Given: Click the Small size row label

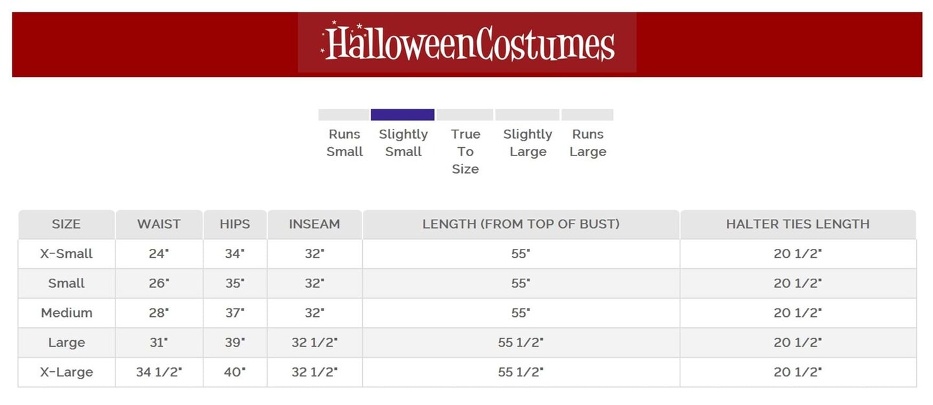Looking at the screenshot, I should point(66,283).
